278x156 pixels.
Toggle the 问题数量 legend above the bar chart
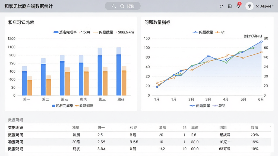(103, 32)
